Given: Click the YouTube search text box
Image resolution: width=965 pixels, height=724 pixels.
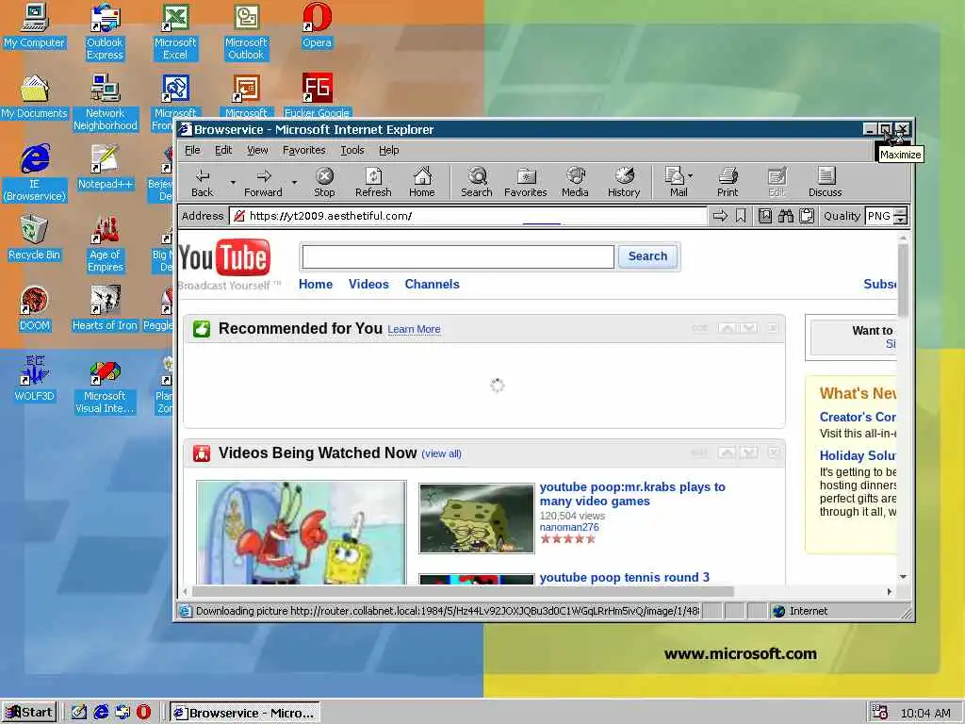Looking at the screenshot, I should click(458, 256).
